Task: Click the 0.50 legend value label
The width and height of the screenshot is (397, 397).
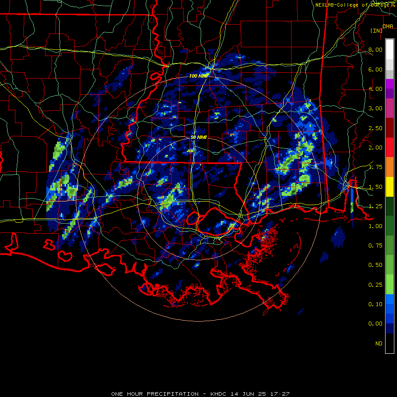Action: 375,265
